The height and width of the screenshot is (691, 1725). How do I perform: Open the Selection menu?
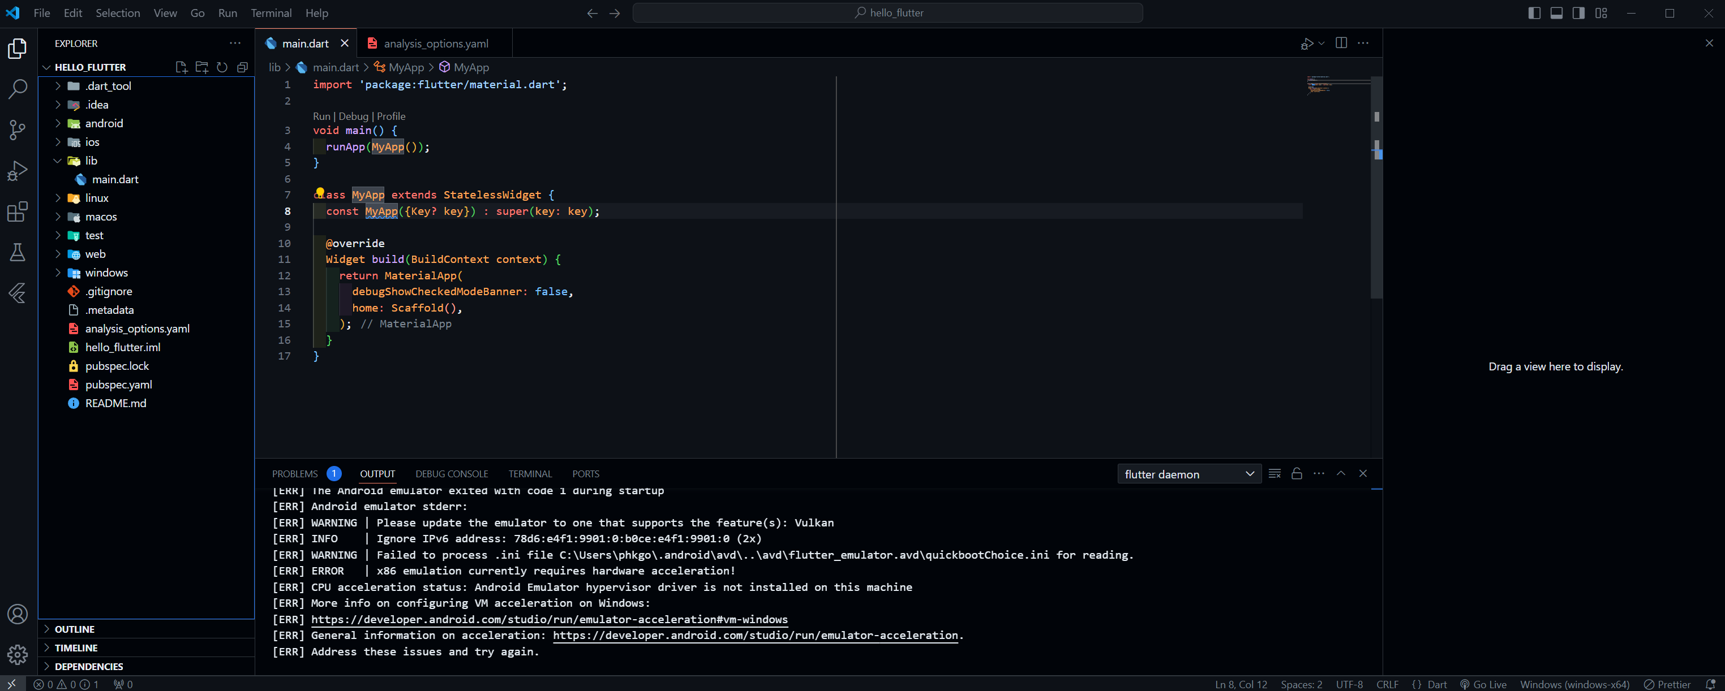(118, 12)
